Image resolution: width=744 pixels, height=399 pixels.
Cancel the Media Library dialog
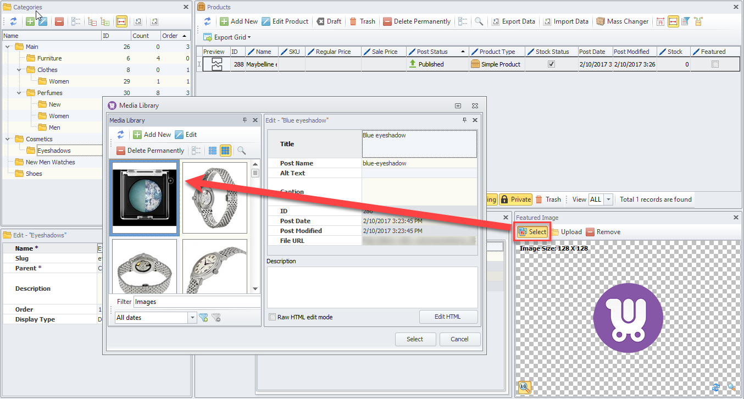click(x=459, y=339)
